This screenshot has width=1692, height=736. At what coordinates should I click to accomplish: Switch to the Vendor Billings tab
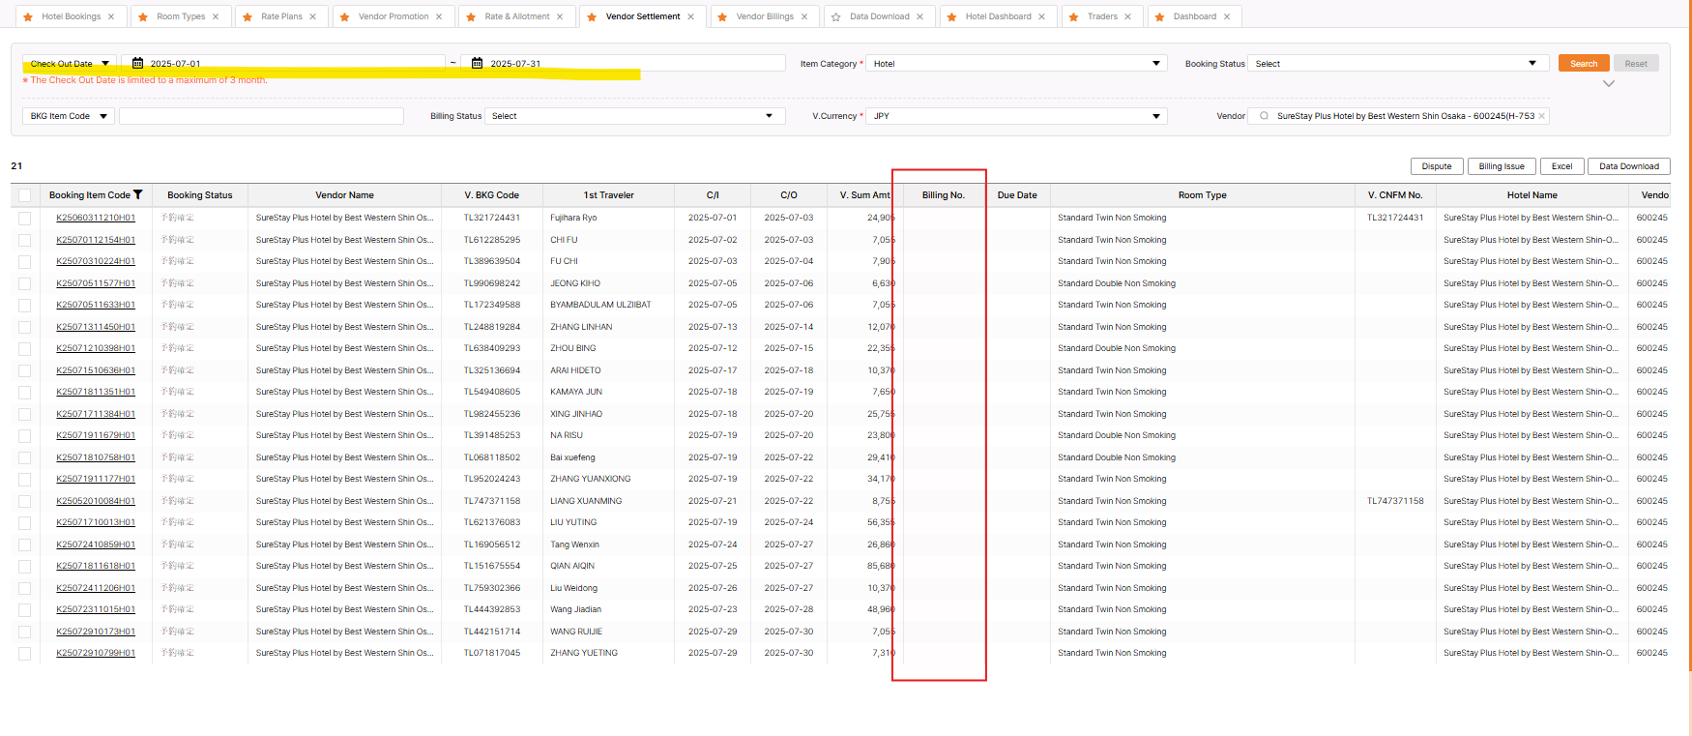click(x=764, y=16)
